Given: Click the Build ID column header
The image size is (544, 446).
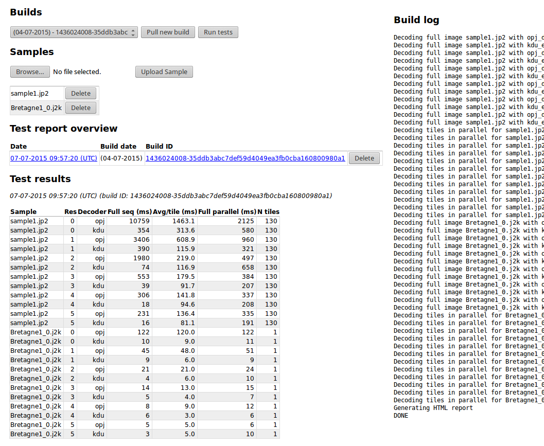Looking at the screenshot, I should point(159,147).
